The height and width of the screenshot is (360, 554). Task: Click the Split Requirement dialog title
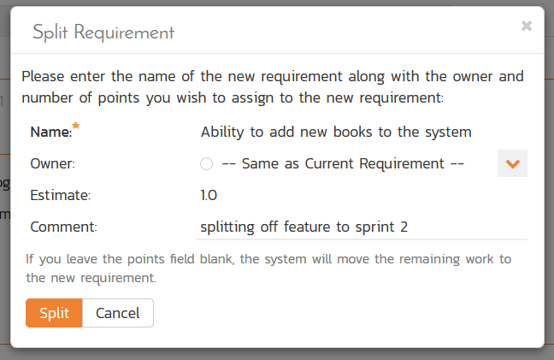click(x=103, y=33)
